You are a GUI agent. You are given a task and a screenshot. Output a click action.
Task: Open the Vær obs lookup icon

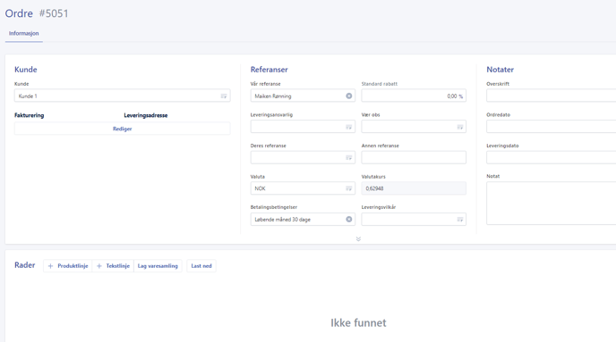(459, 127)
